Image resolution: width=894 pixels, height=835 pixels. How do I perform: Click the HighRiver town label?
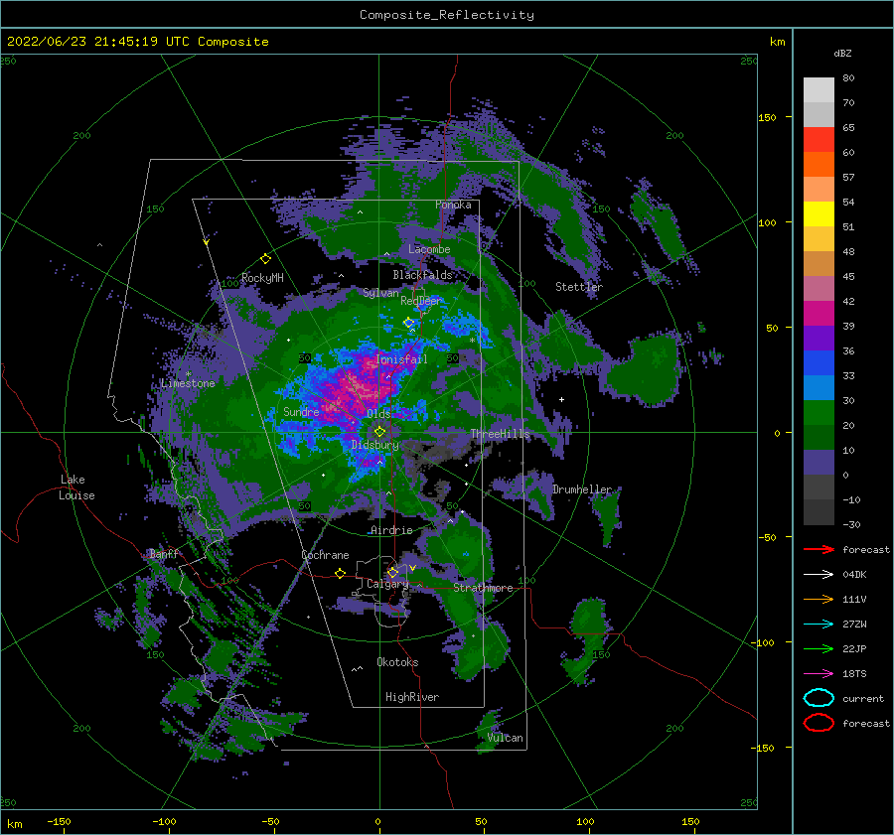pos(412,697)
